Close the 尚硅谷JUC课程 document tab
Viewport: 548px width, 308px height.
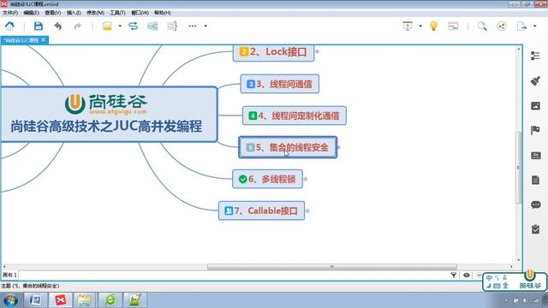tap(44, 40)
